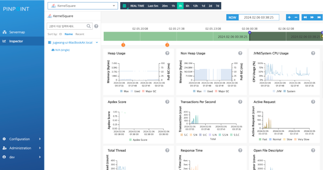Select 1h time range
The image size is (323, 170).
pos(173,6)
